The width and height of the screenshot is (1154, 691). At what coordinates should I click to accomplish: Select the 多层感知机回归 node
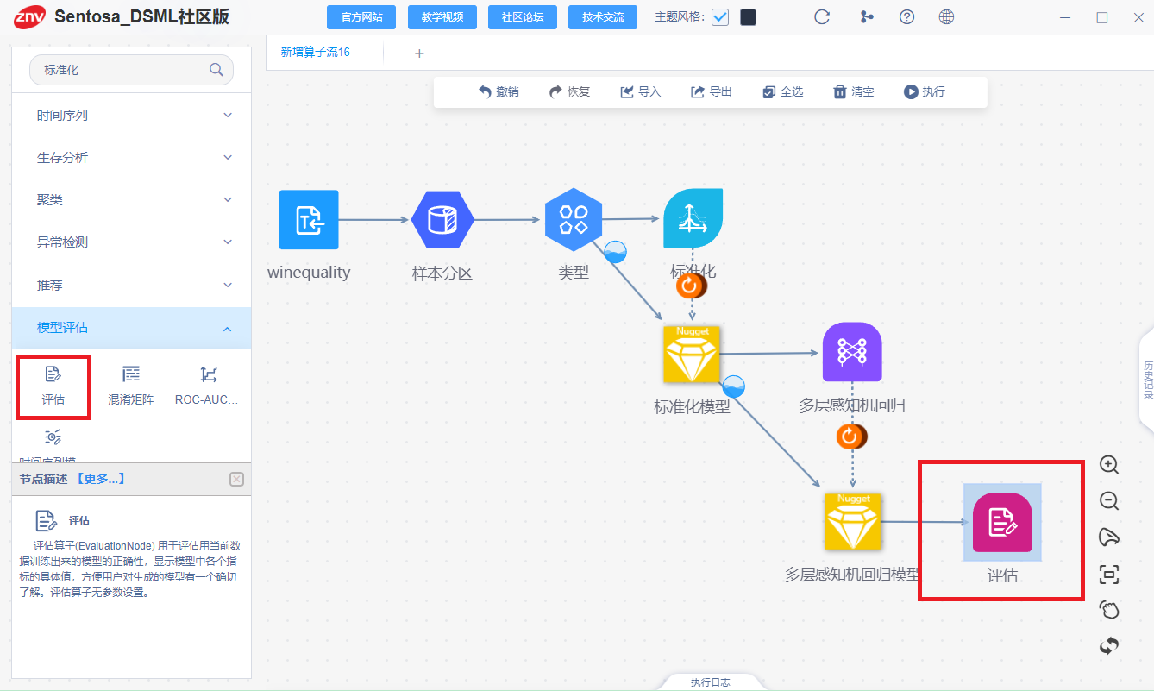852,352
